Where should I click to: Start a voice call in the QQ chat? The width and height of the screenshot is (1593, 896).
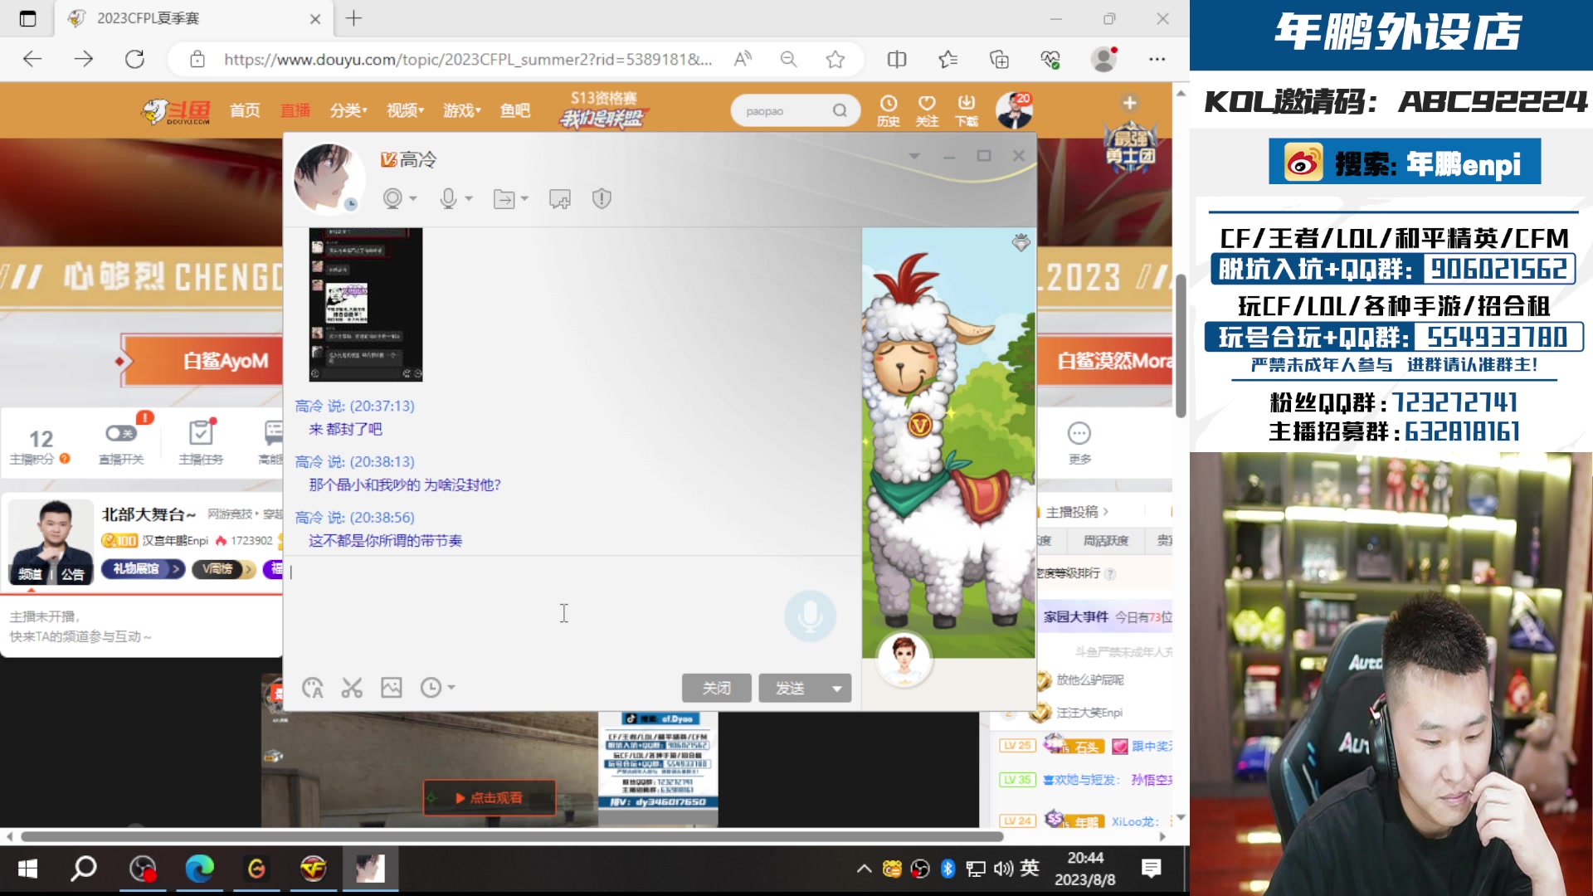448,198
